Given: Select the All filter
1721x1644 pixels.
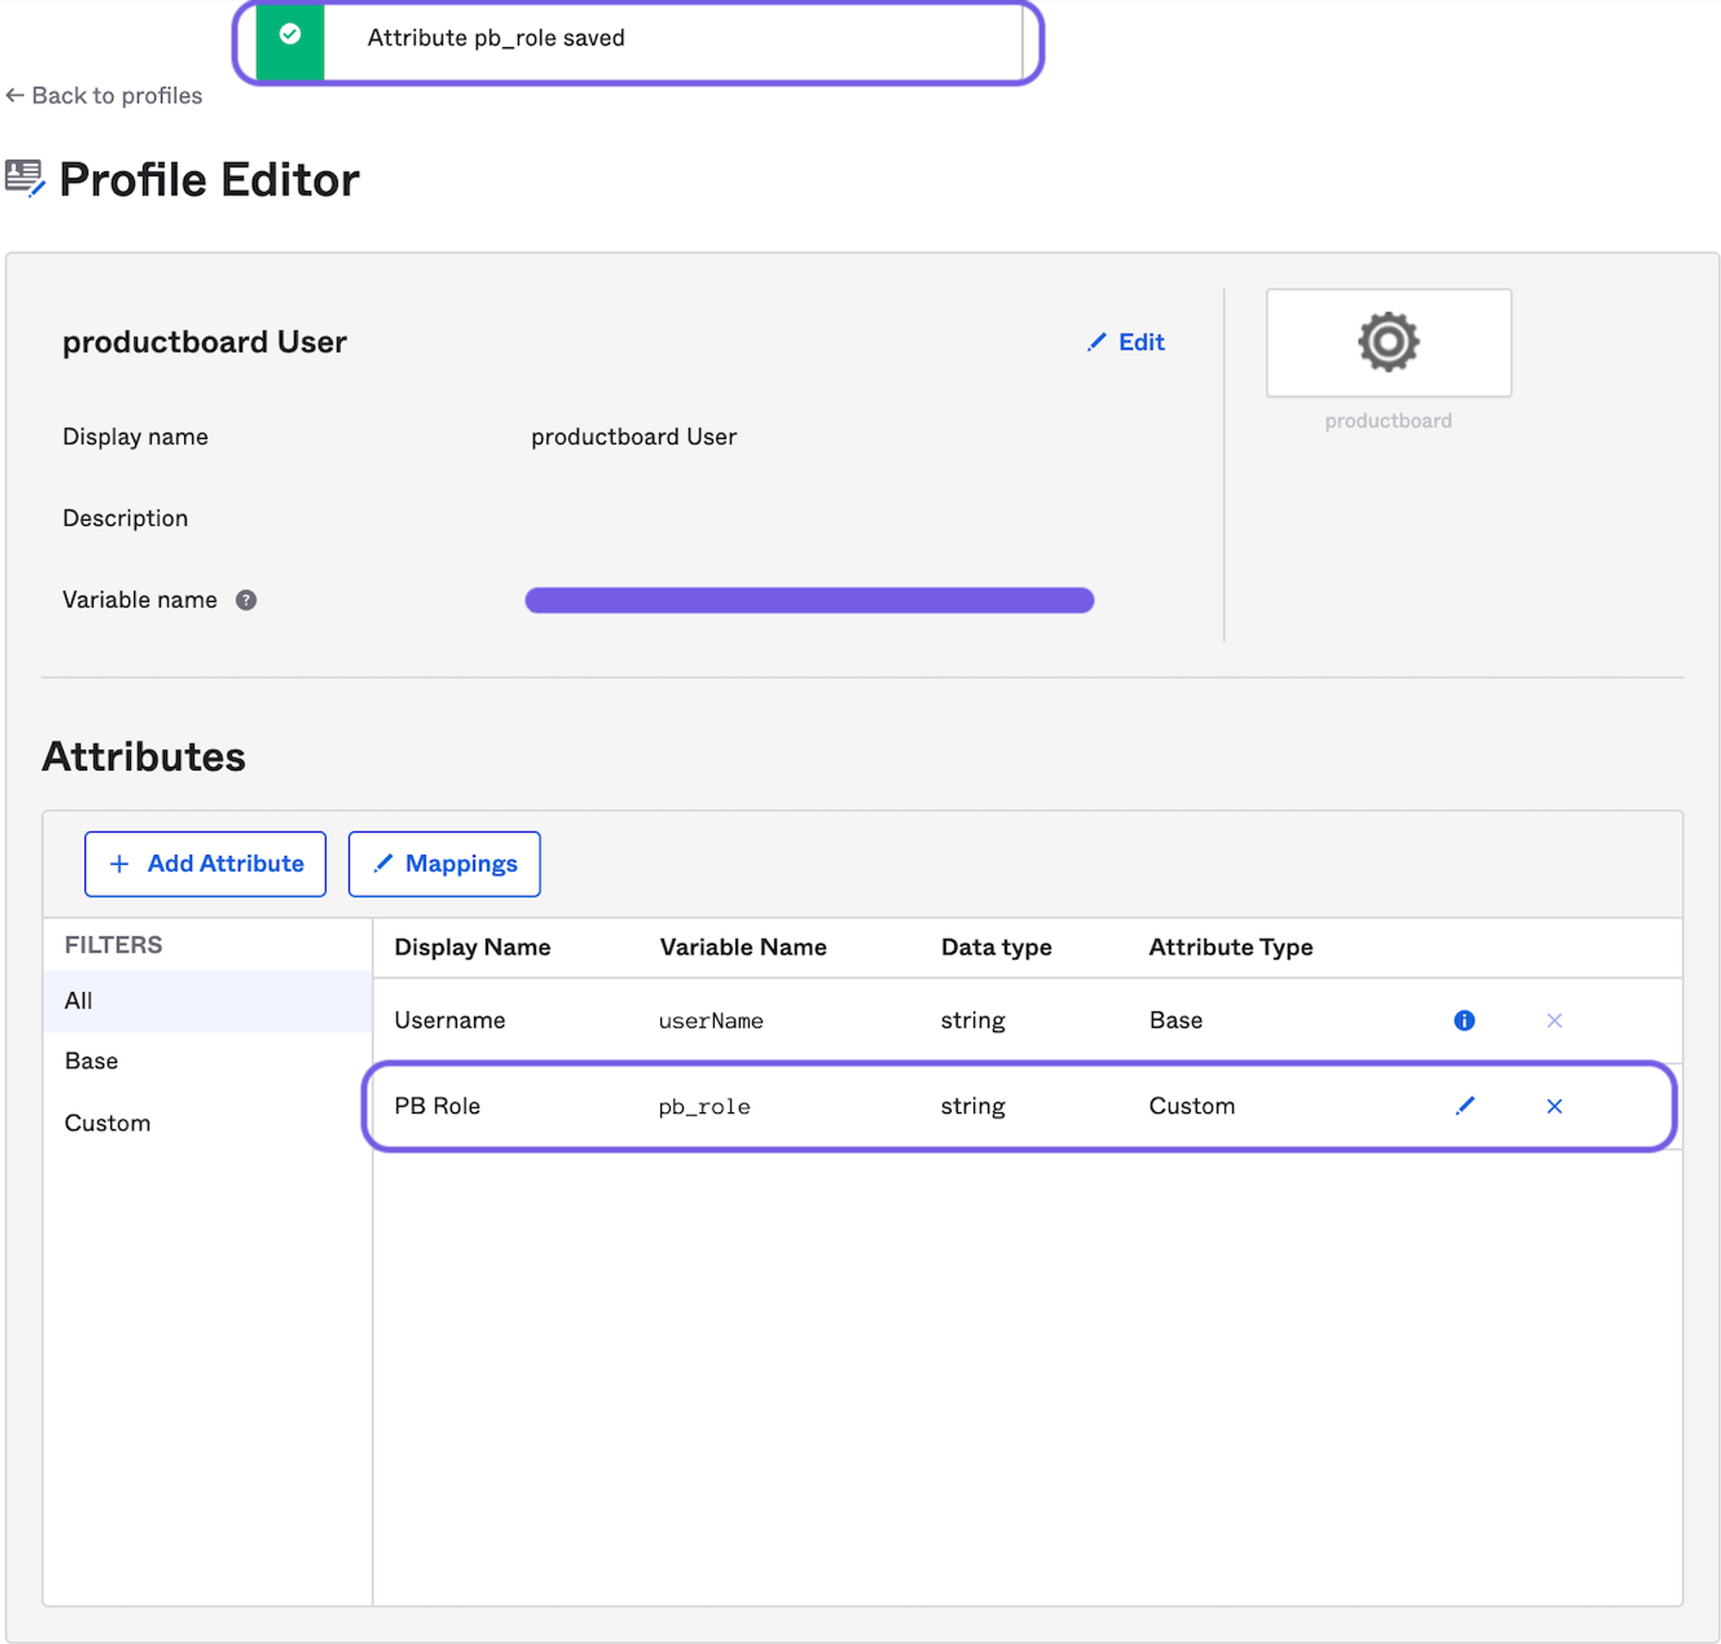Looking at the screenshot, I should click(207, 1001).
